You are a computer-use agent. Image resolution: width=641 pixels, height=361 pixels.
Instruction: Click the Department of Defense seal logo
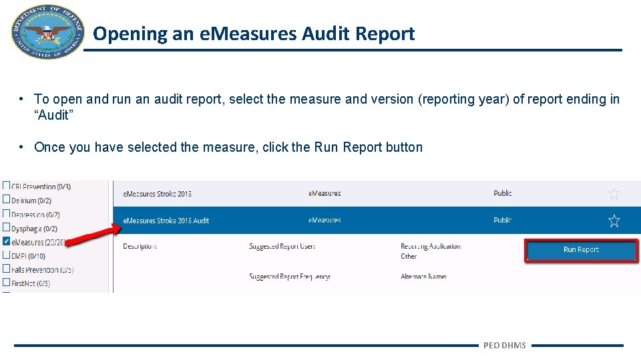tap(48, 32)
